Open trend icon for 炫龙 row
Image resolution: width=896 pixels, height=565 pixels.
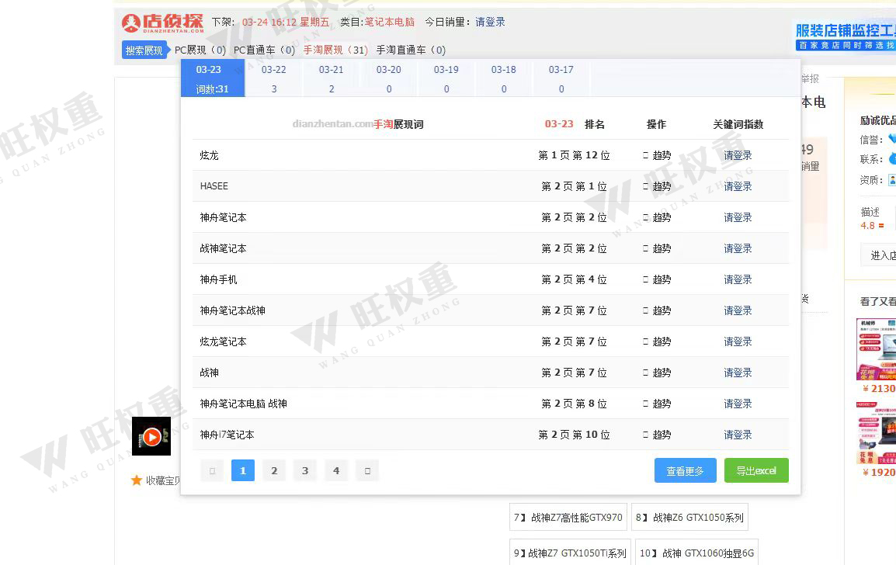pos(646,155)
